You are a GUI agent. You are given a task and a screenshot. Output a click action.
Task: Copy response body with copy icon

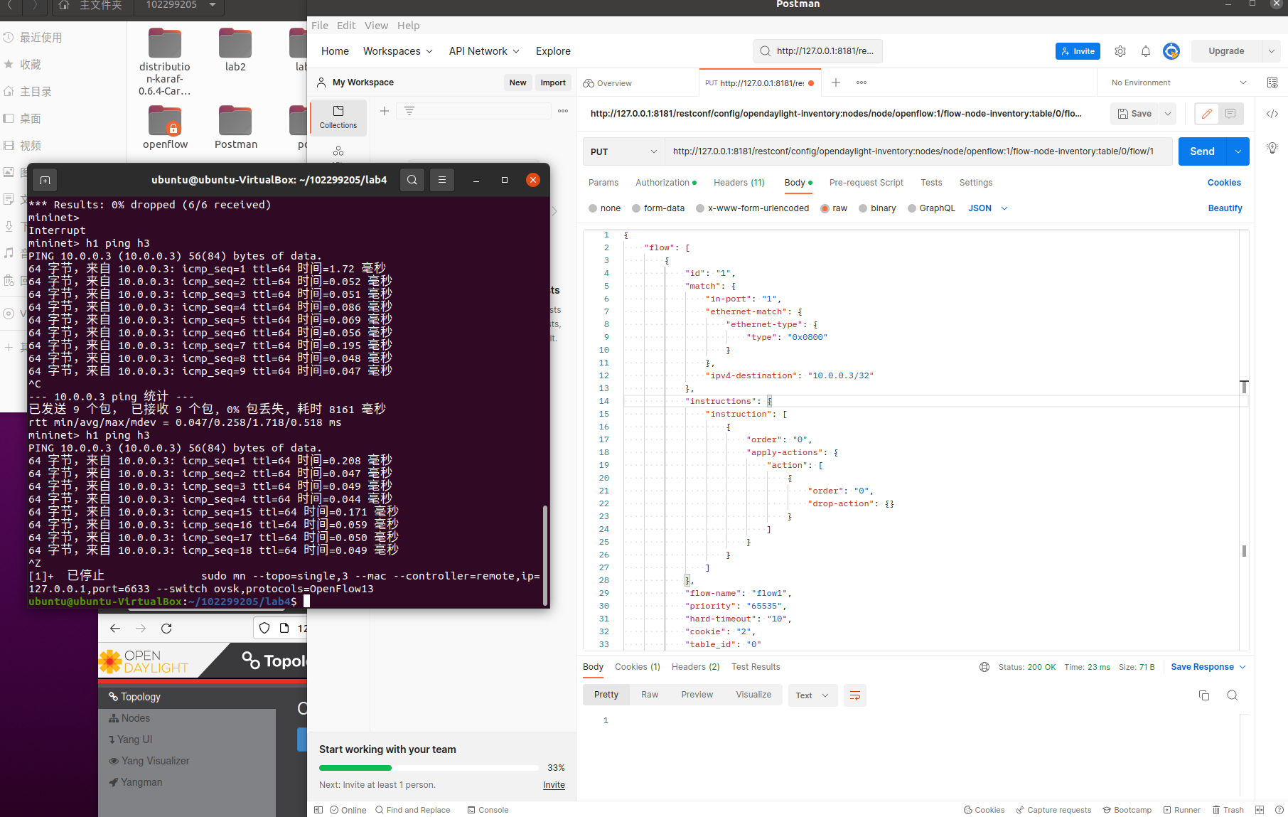[x=1204, y=695]
